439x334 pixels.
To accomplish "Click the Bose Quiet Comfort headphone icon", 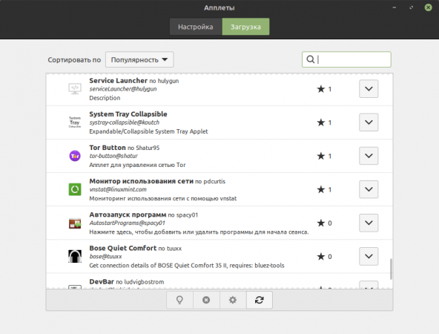I will click(x=75, y=256).
